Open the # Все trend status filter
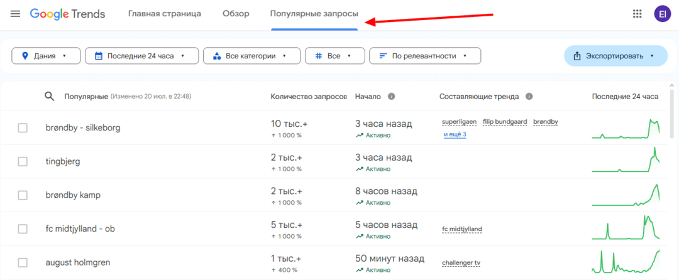The image size is (679, 280). (x=334, y=56)
